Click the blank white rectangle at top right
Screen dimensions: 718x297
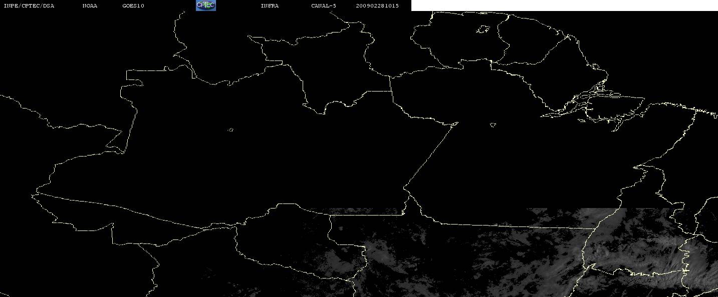[x=565, y=5]
